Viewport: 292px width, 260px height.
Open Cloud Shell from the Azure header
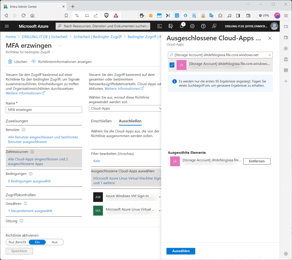160,26
